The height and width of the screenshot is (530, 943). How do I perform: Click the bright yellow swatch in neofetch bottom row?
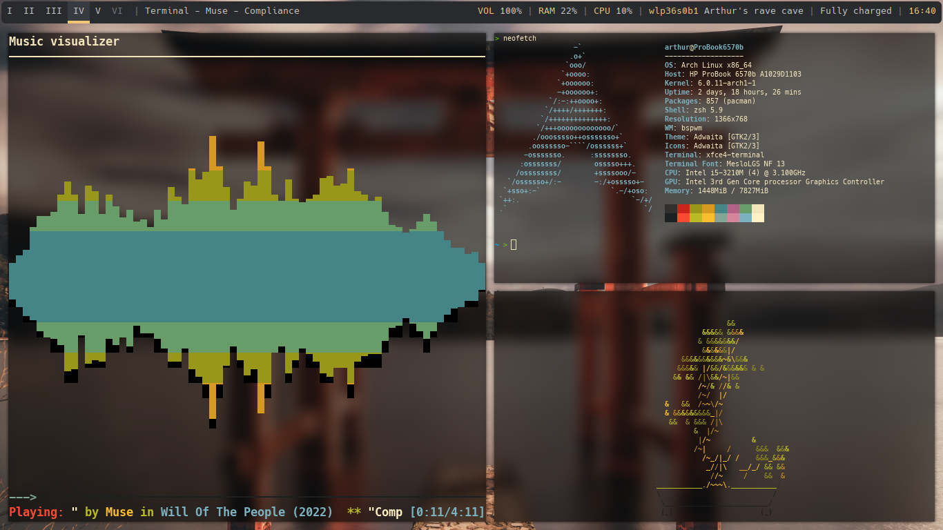pyautogui.click(x=708, y=217)
